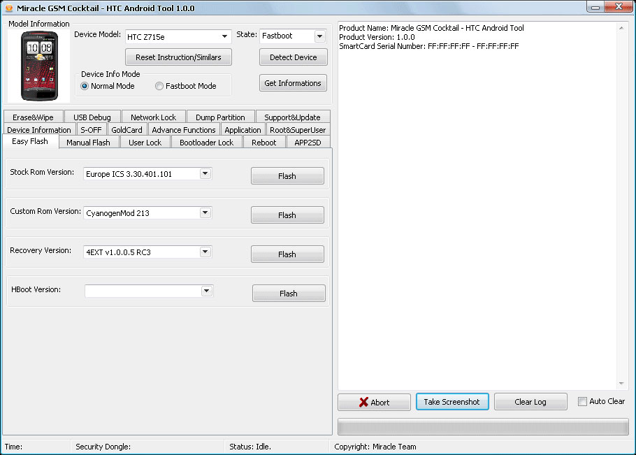Switch to the Device Information tab

pyautogui.click(x=39, y=130)
